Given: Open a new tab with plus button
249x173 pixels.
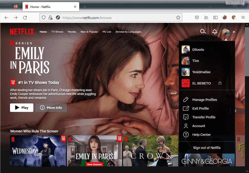Looking at the screenshot, I should click(x=85, y=7).
